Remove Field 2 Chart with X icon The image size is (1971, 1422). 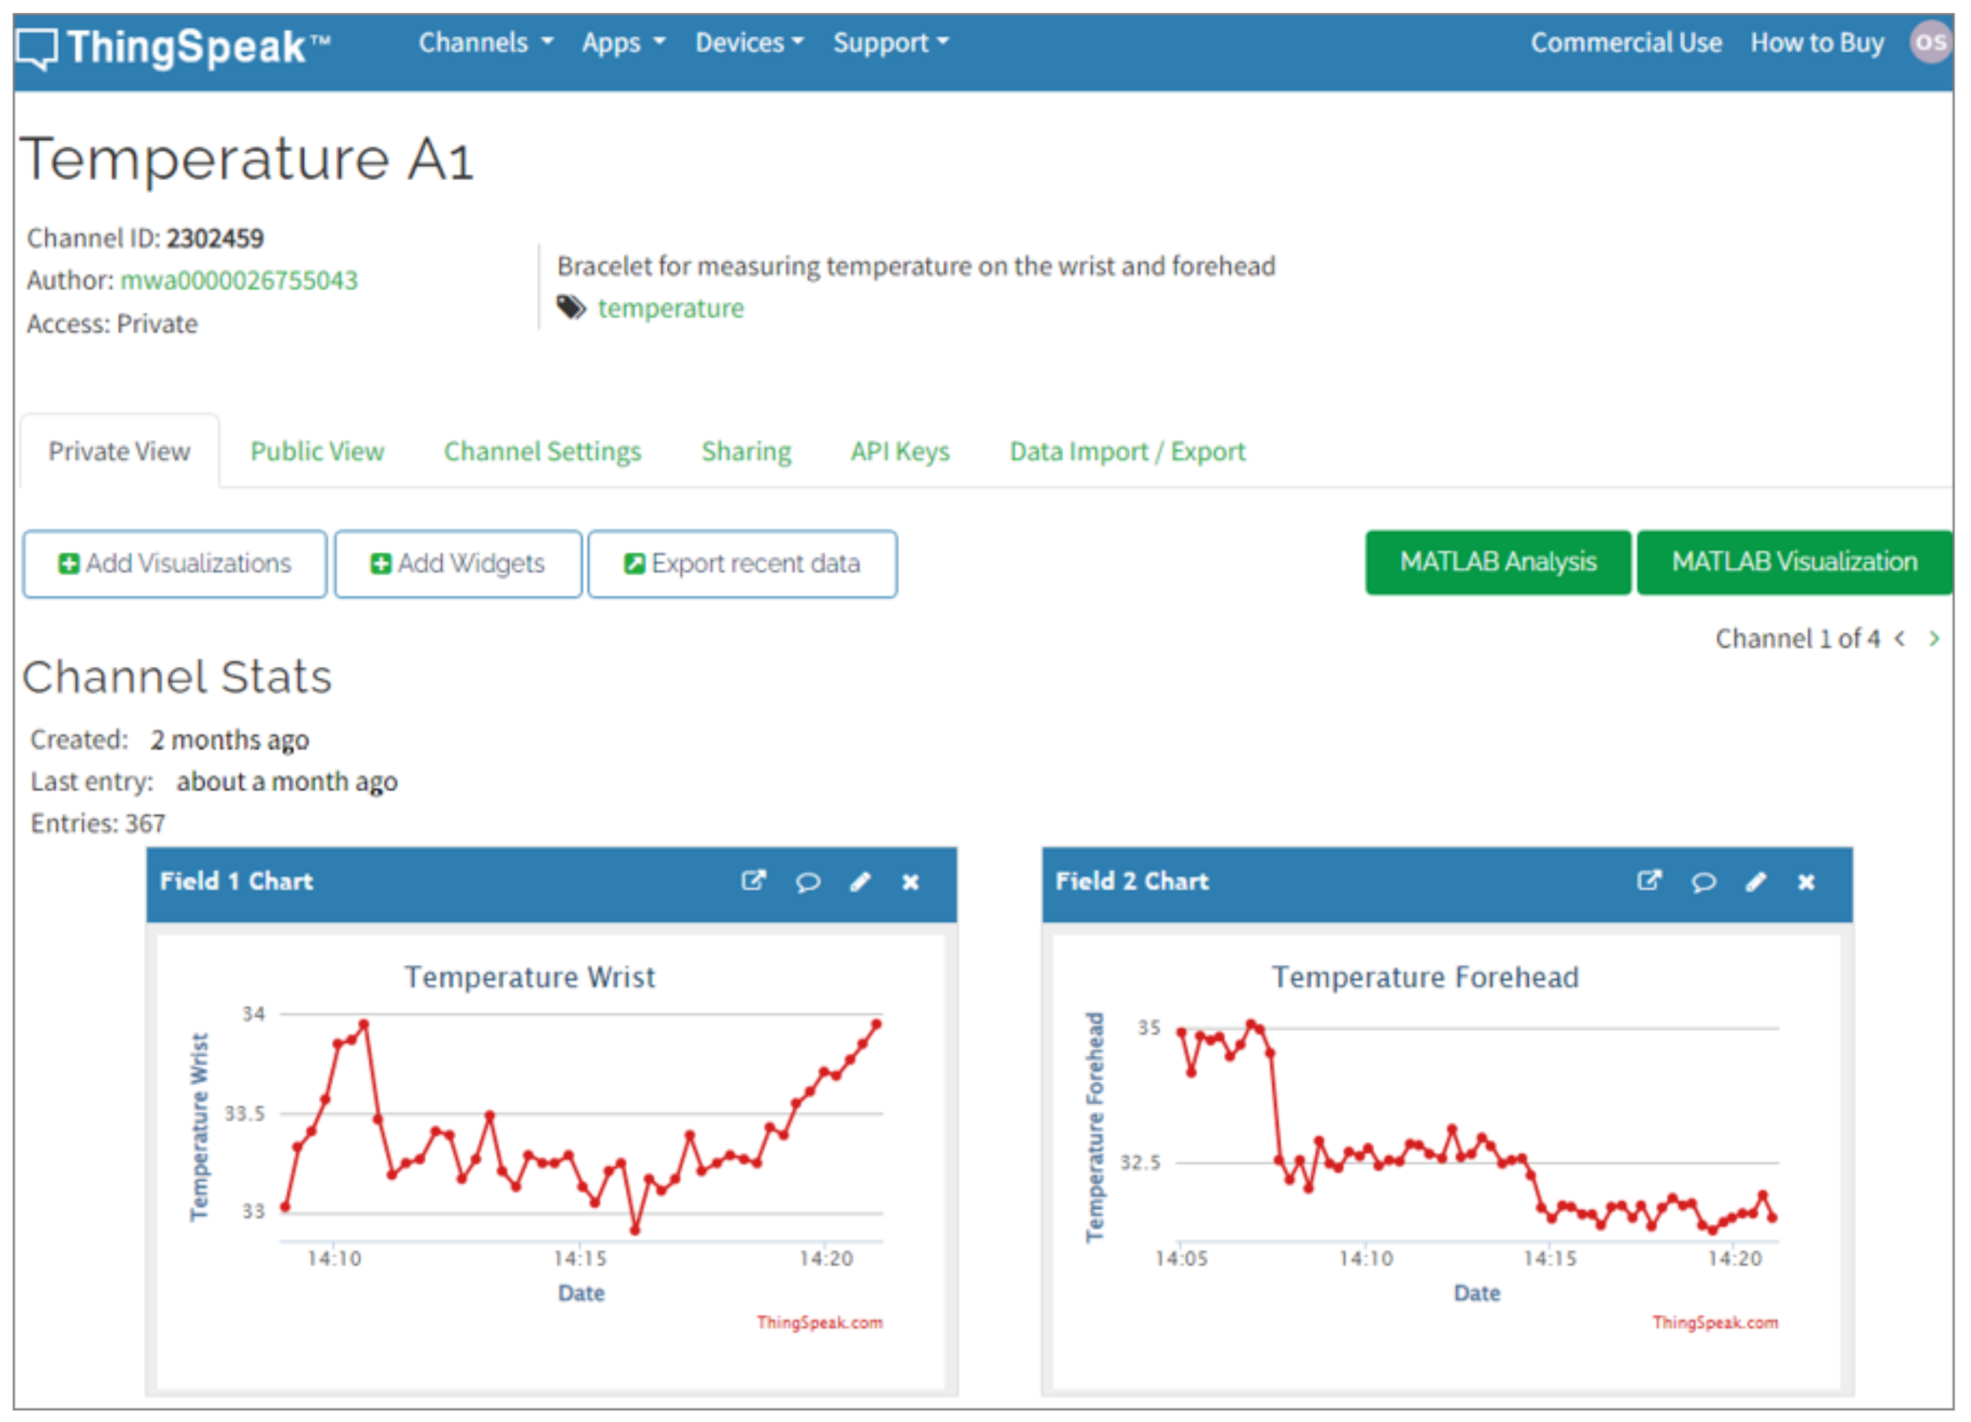pos(1806,882)
